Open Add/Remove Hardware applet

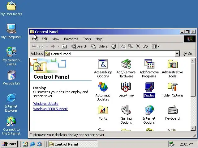point(126,68)
